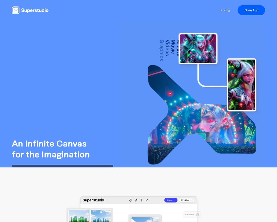The image size is (277, 222).
Task: Click the plus icon on Create button
Action: tap(174, 200)
